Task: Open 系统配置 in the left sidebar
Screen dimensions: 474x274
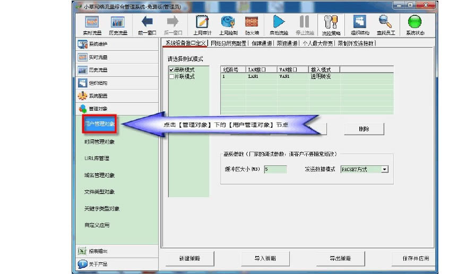Action: pos(117,96)
